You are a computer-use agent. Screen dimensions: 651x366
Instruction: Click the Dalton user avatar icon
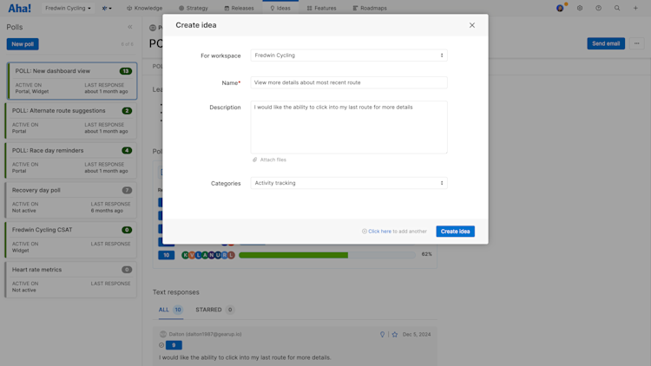[x=163, y=334]
